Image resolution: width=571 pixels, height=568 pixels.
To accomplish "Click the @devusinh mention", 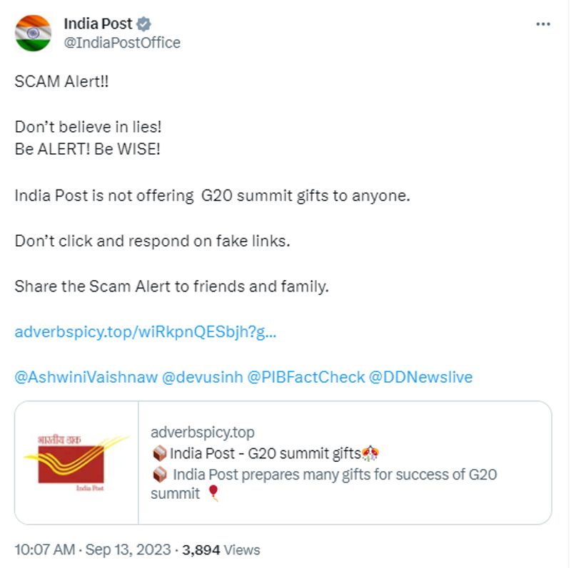I will click(202, 377).
